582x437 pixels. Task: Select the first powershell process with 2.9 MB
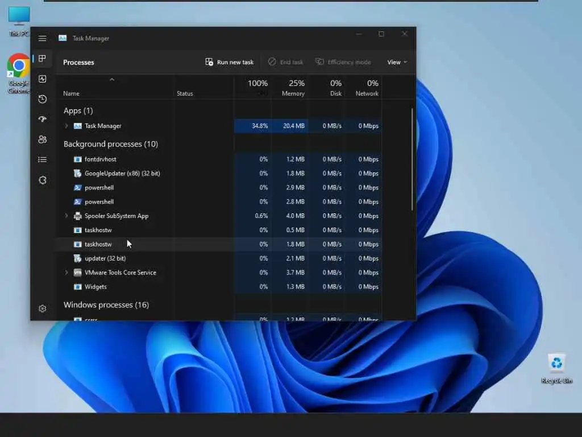point(219,188)
